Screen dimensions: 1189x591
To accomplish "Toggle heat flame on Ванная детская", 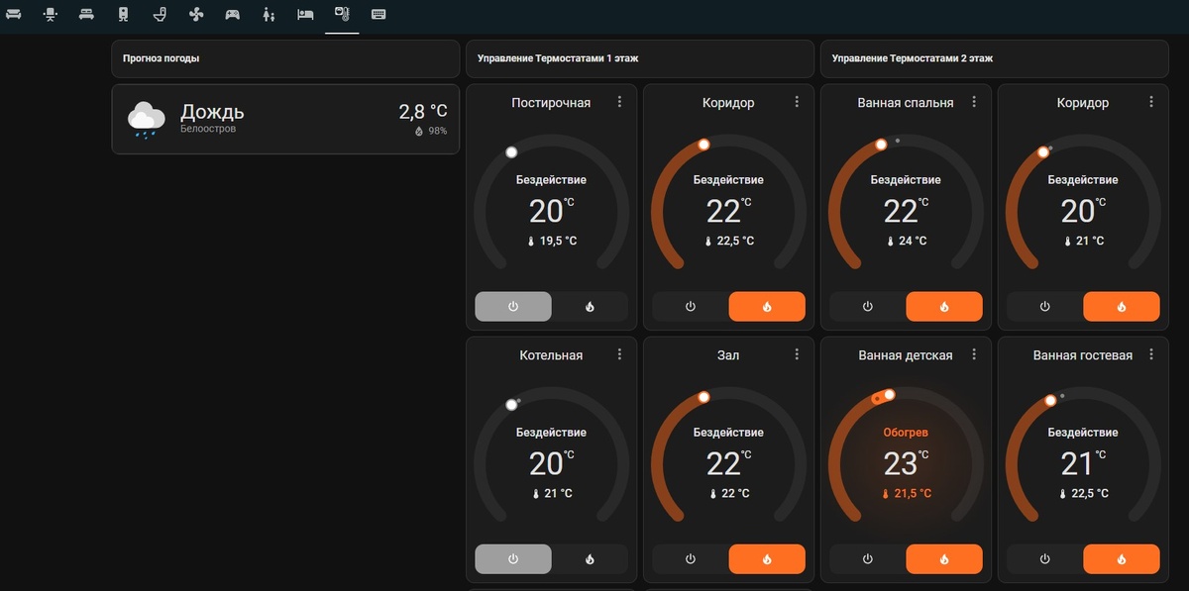I will pos(944,559).
